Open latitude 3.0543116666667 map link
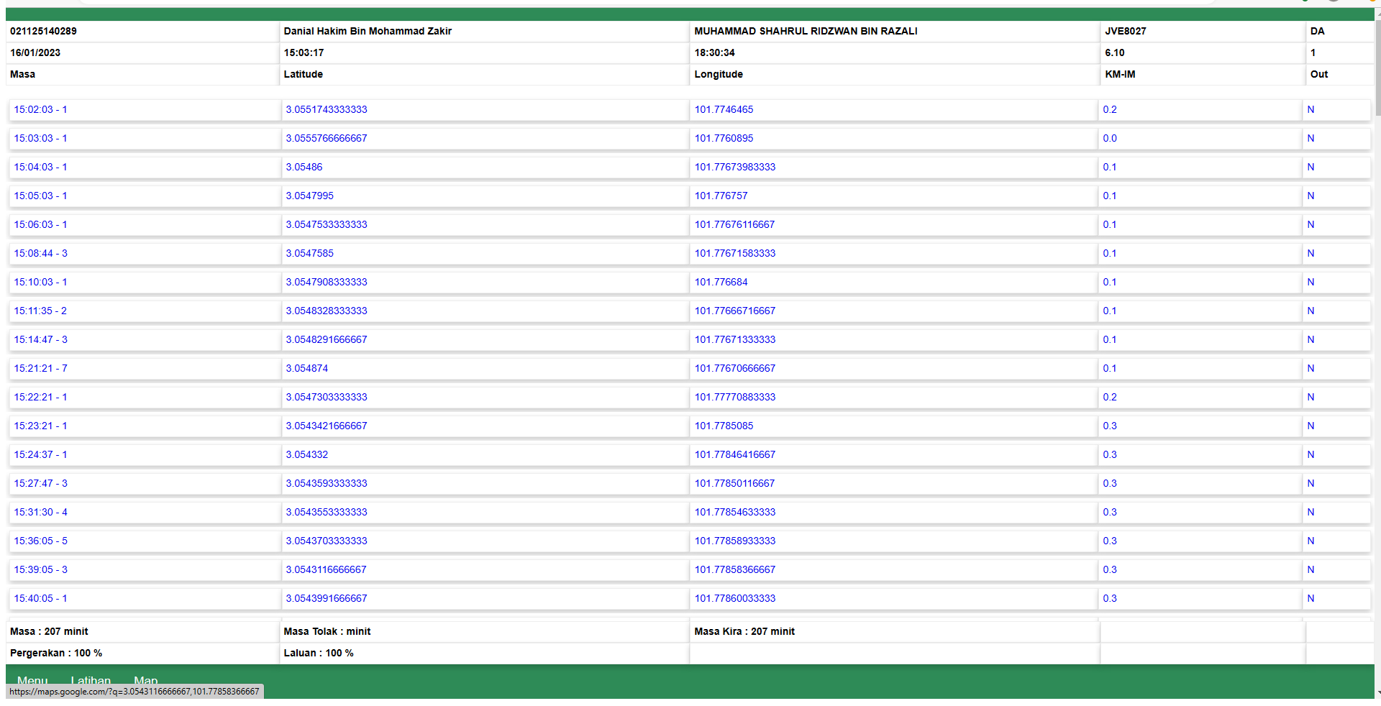1381x706 pixels. click(326, 569)
